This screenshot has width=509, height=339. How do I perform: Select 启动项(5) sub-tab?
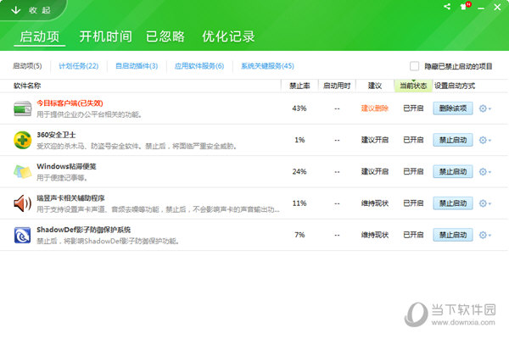pos(27,66)
